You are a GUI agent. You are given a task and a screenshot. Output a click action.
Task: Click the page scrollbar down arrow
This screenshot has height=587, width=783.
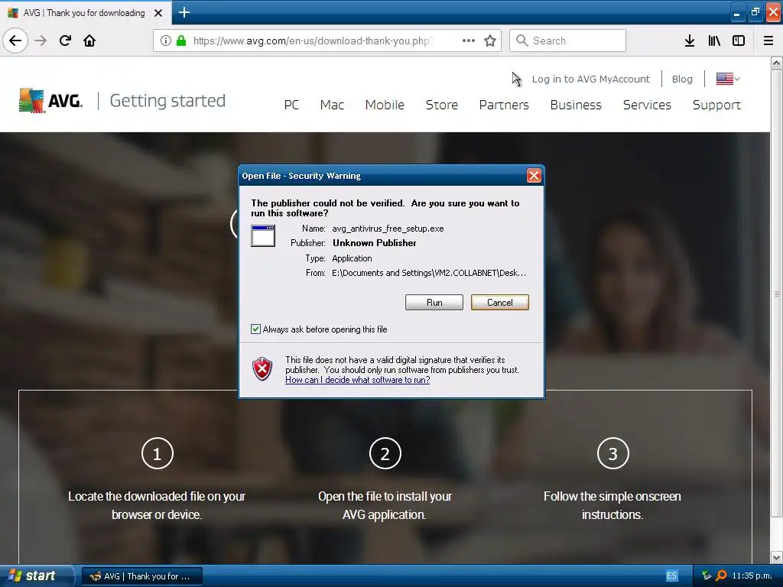[x=777, y=557]
